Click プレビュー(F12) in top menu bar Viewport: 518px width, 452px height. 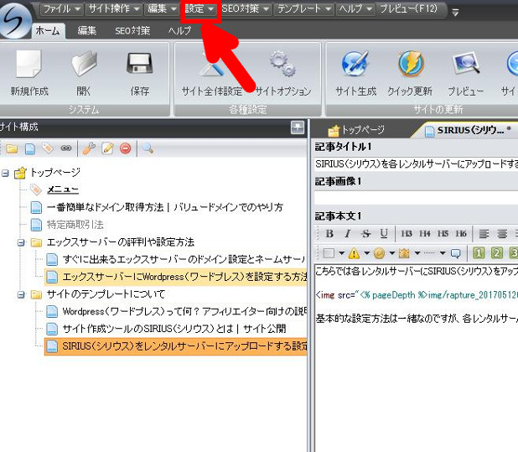click(x=408, y=8)
